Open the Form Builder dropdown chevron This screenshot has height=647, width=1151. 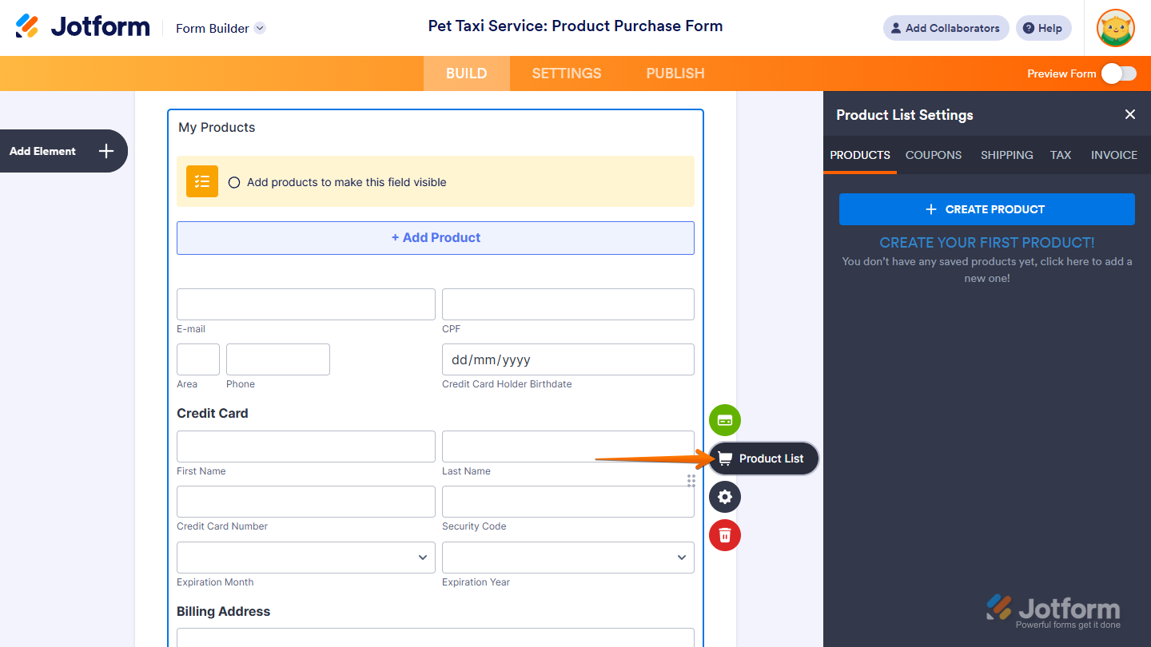click(260, 28)
